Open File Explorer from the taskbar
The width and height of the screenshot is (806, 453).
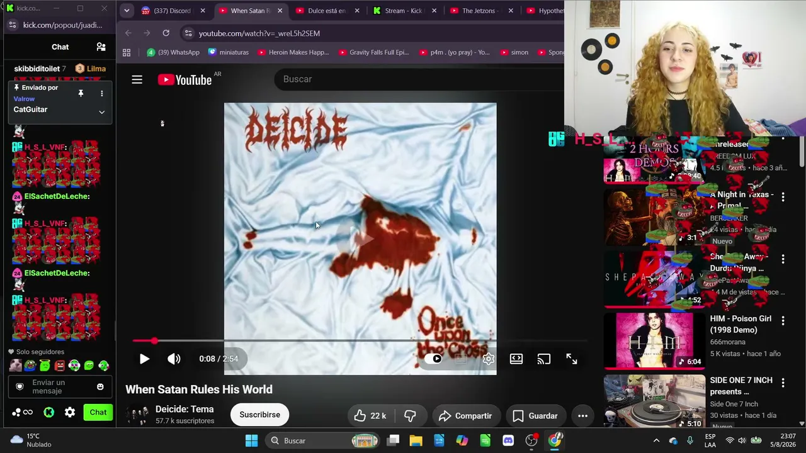[416, 440]
